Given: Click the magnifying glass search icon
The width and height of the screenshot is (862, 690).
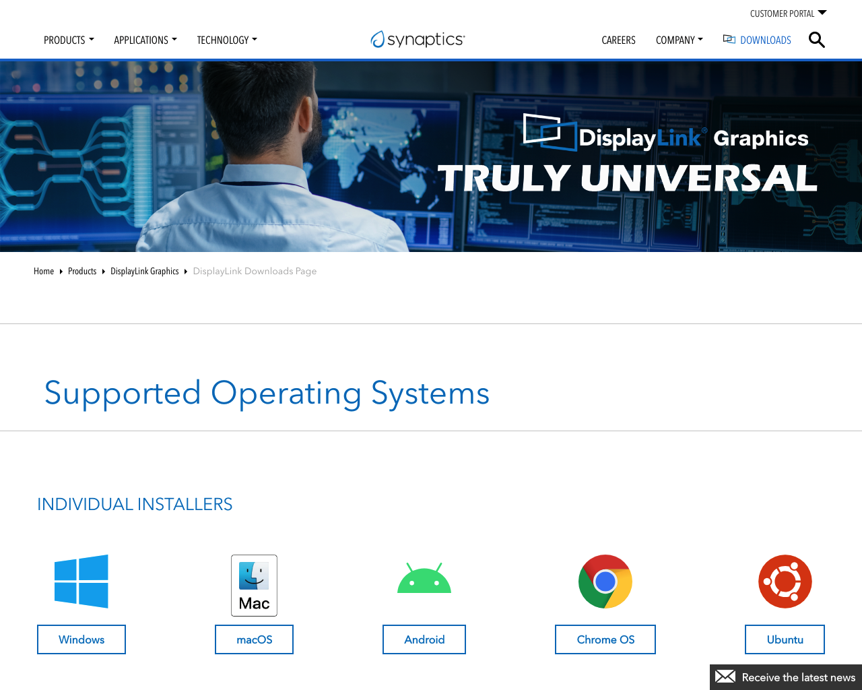Looking at the screenshot, I should tap(817, 40).
